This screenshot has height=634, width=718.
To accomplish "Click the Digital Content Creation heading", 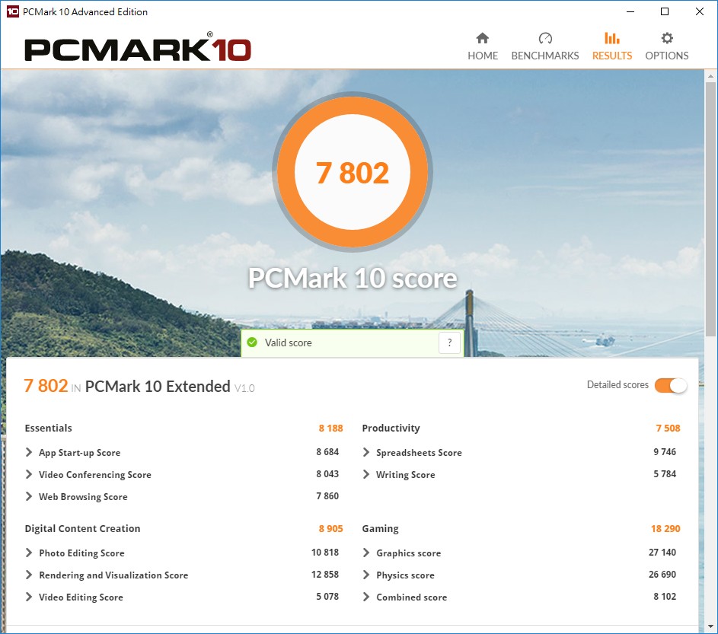I will point(82,528).
